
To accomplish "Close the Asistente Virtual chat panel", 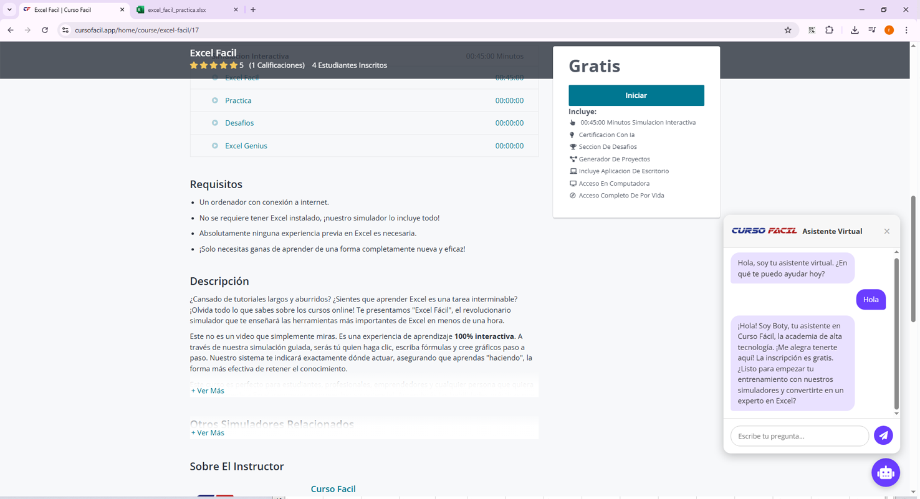I will point(887,231).
